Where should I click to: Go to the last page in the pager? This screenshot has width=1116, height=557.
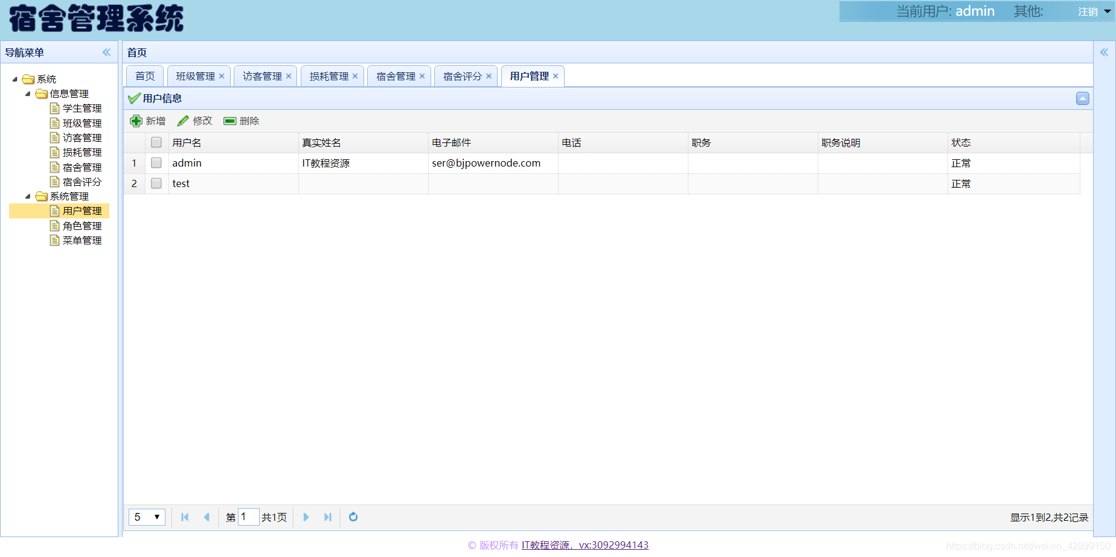click(328, 517)
